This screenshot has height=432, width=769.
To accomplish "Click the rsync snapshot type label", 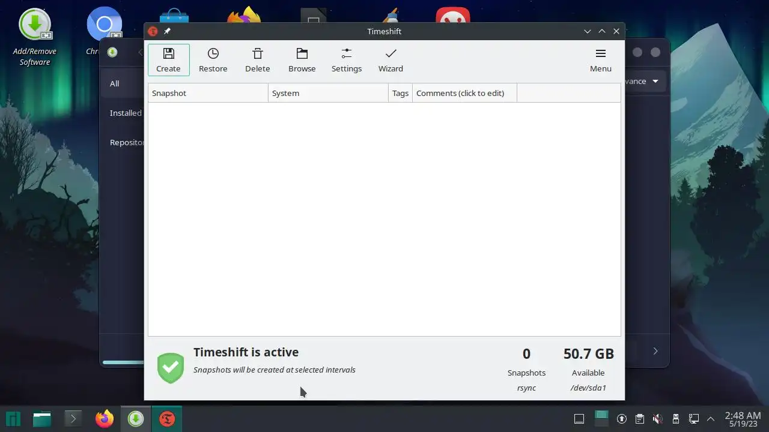I will 526,388.
